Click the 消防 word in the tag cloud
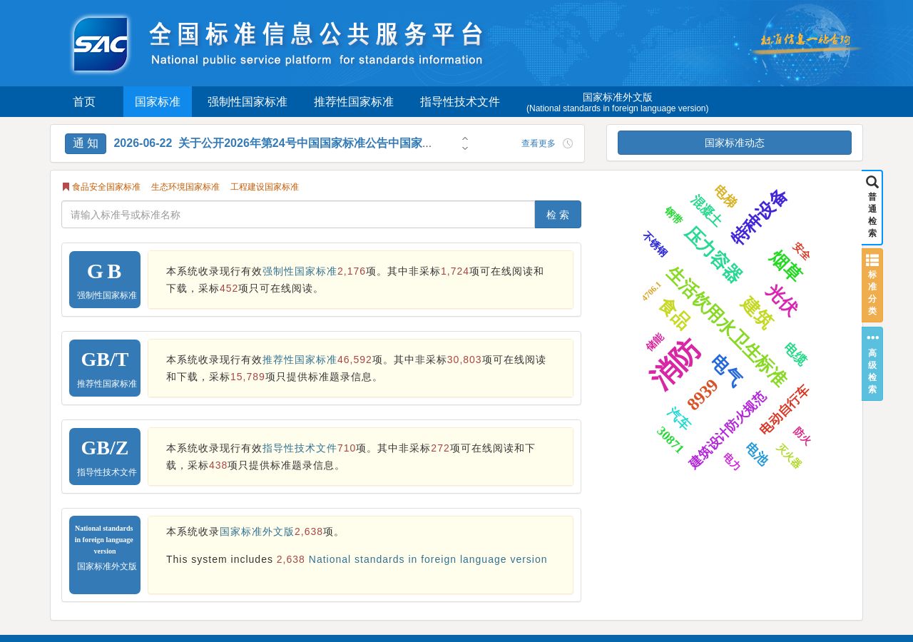This screenshot has width=913, height=642. coord(674,365)
